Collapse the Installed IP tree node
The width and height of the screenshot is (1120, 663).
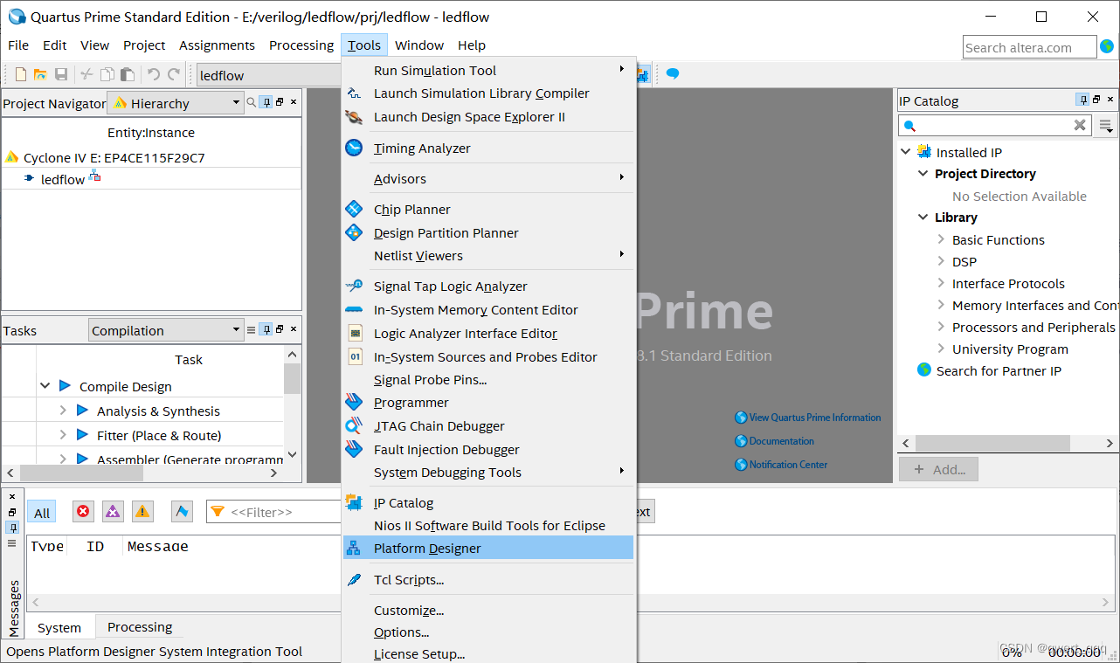pyautogui.click(x=906, y=152)
